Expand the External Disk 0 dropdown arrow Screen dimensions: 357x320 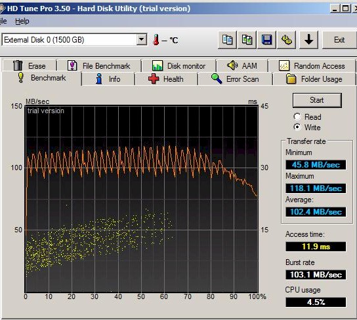tap(141, 40)
